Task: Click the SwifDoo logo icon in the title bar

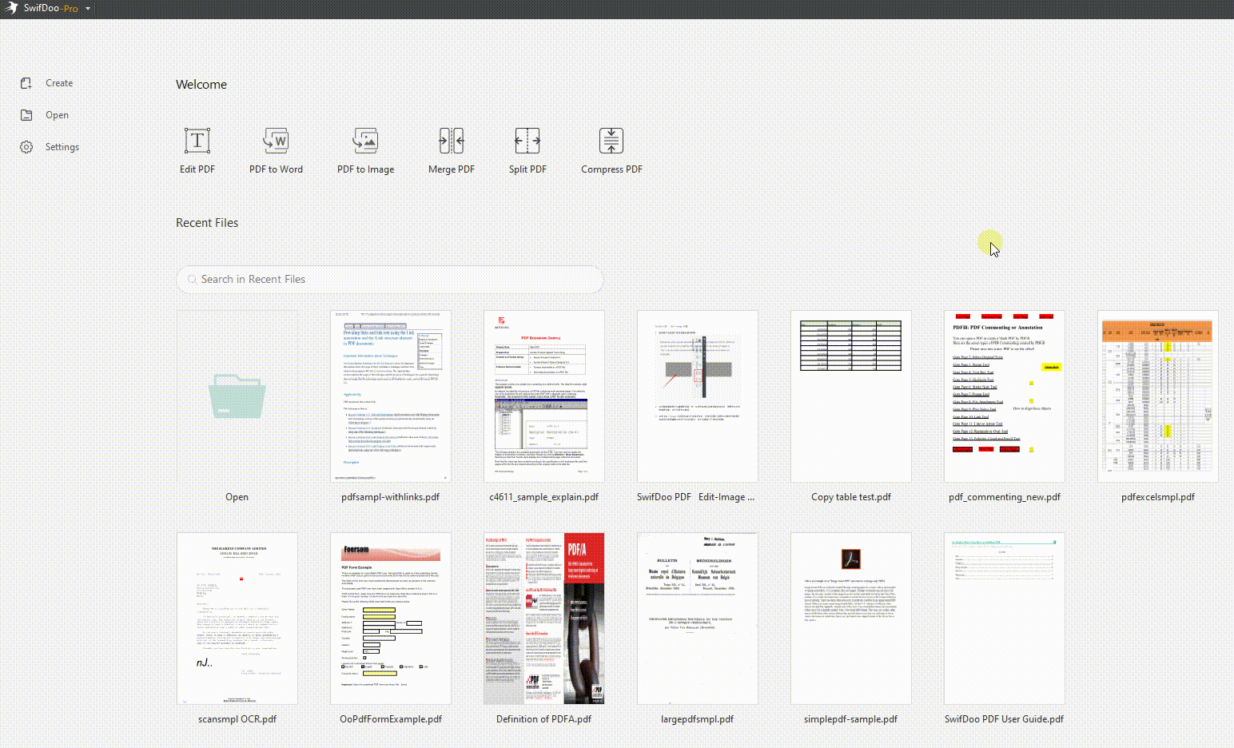Action: click(x=11, y=8)
